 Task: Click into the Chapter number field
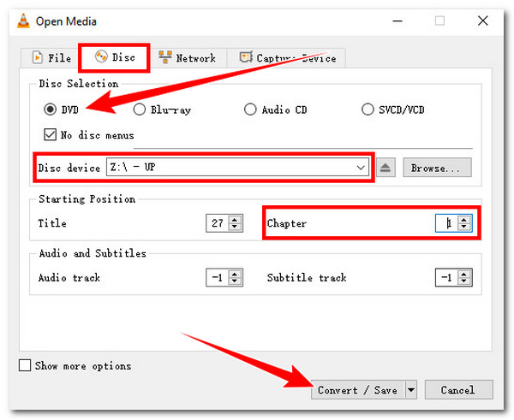point(447,223)
